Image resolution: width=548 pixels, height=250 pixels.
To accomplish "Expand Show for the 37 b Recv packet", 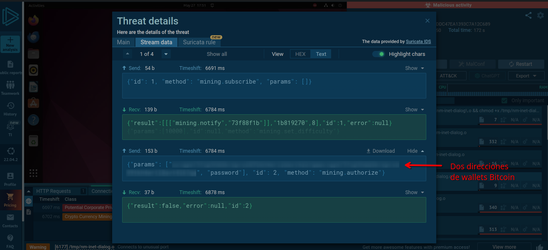I will 415,192.
